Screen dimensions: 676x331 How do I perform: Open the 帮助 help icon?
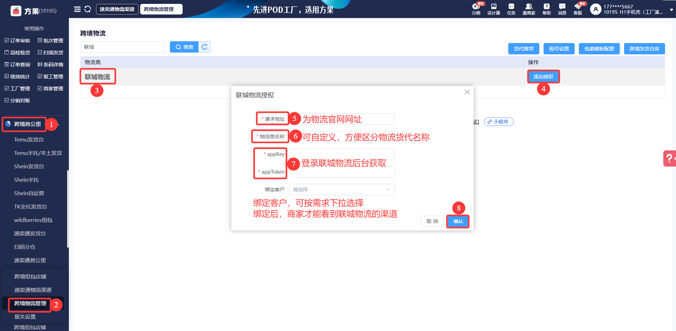(x=546, y=9)
